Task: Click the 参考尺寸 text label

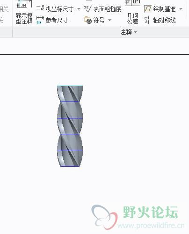Action: pyautogui.click(x=57, y=20)
